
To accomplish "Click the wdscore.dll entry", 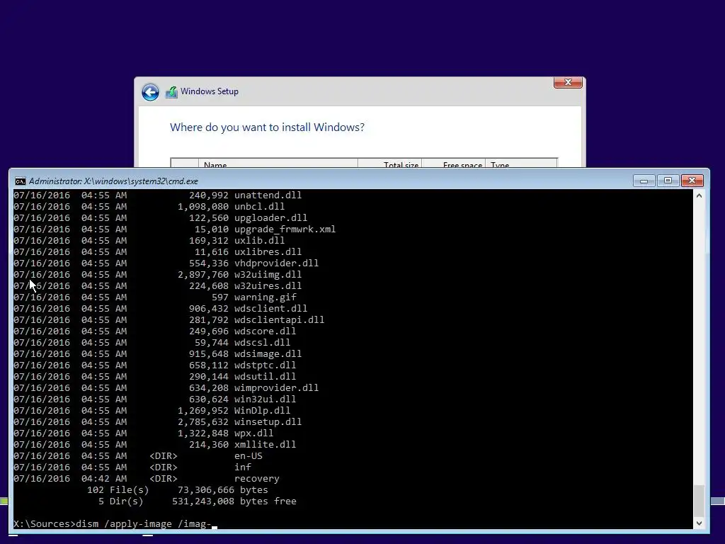I will (x=265, y=331).
